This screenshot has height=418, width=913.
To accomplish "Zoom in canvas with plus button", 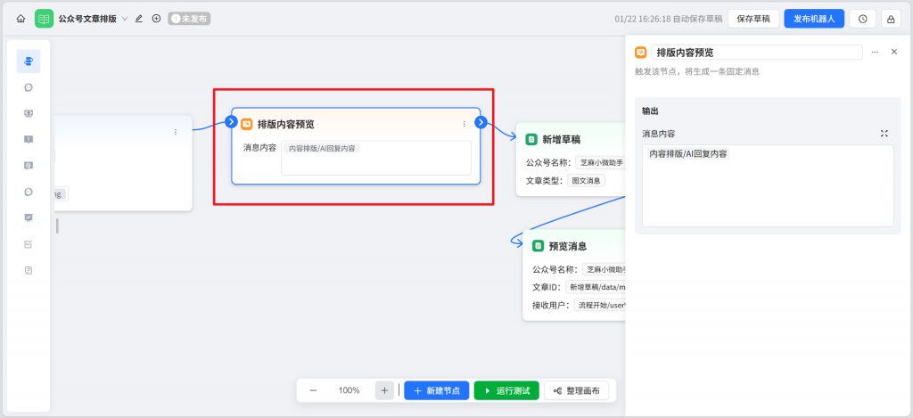I will [384, 390].
